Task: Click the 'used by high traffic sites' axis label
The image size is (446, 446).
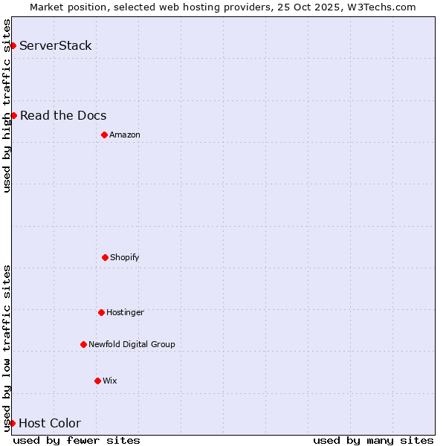Action: pyautogui.click(x=7, y=106)
